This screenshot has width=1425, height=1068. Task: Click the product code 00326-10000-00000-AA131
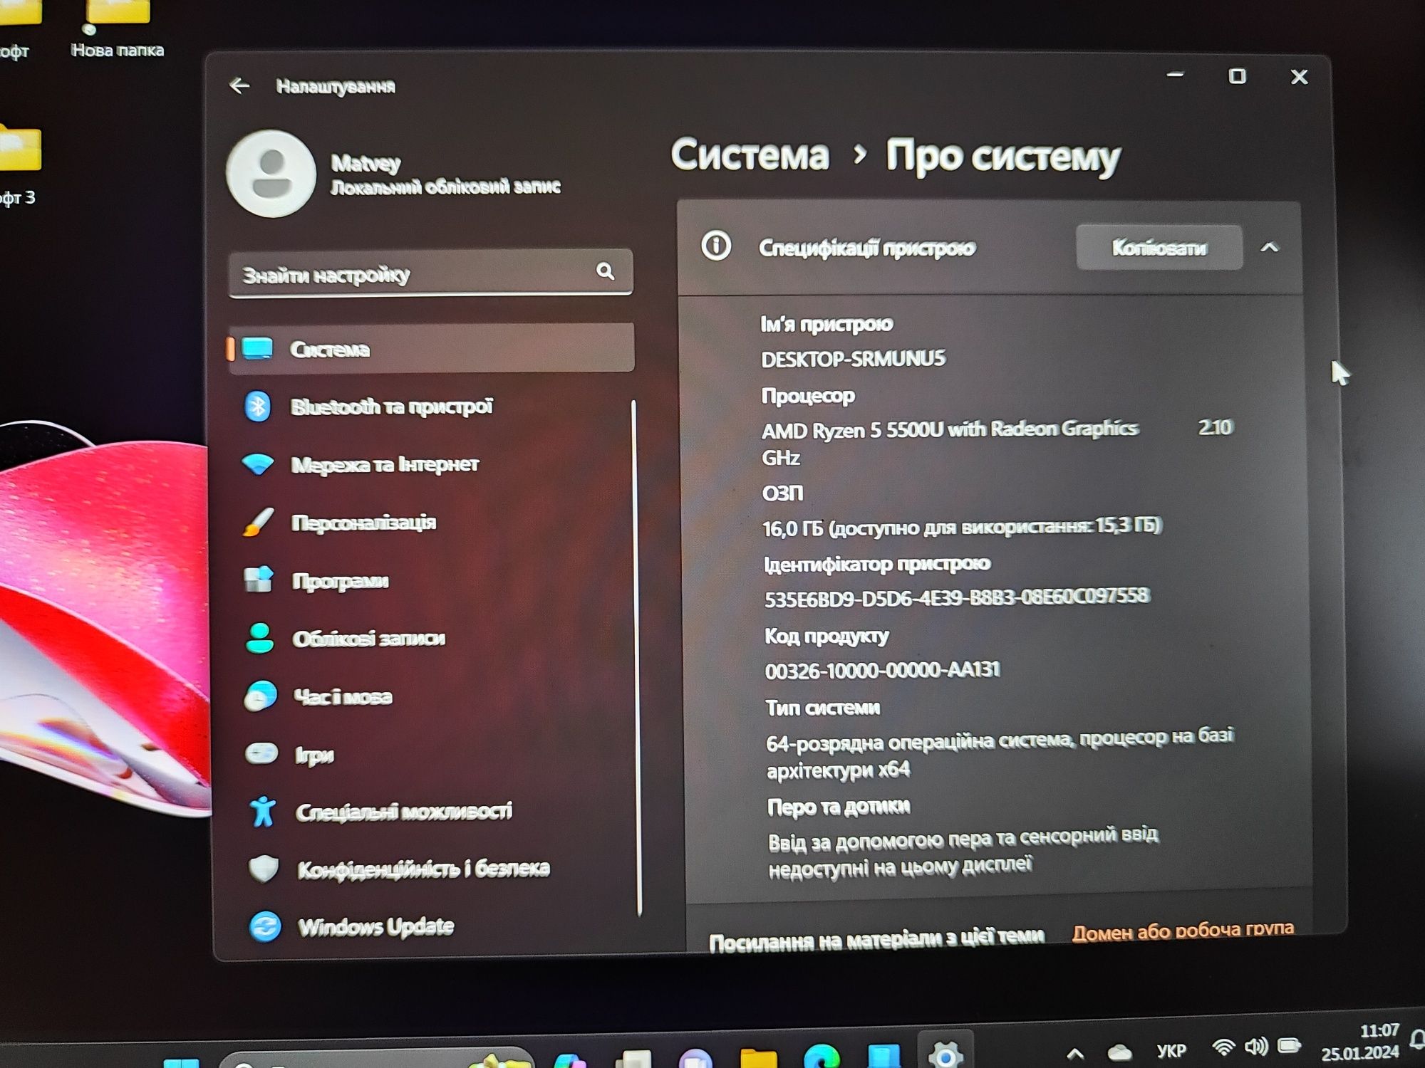882,670
